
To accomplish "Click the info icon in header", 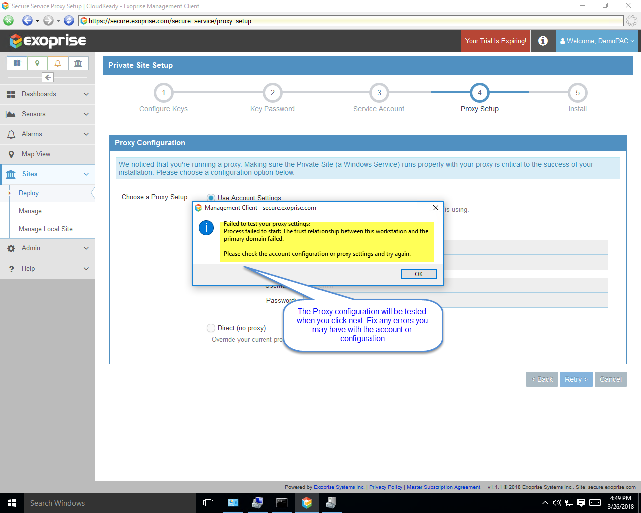I will (543, 41).
